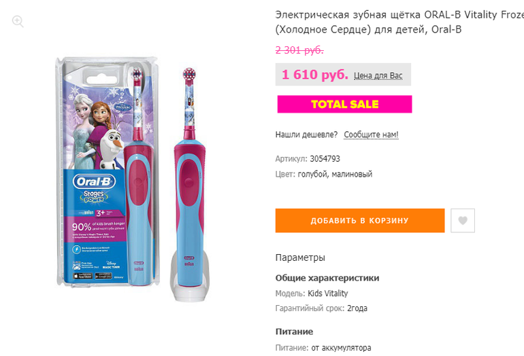This screenshot has height=356, width=524.
Task: Click the Цена для Вас link
Action: click(x=378, y=75)
